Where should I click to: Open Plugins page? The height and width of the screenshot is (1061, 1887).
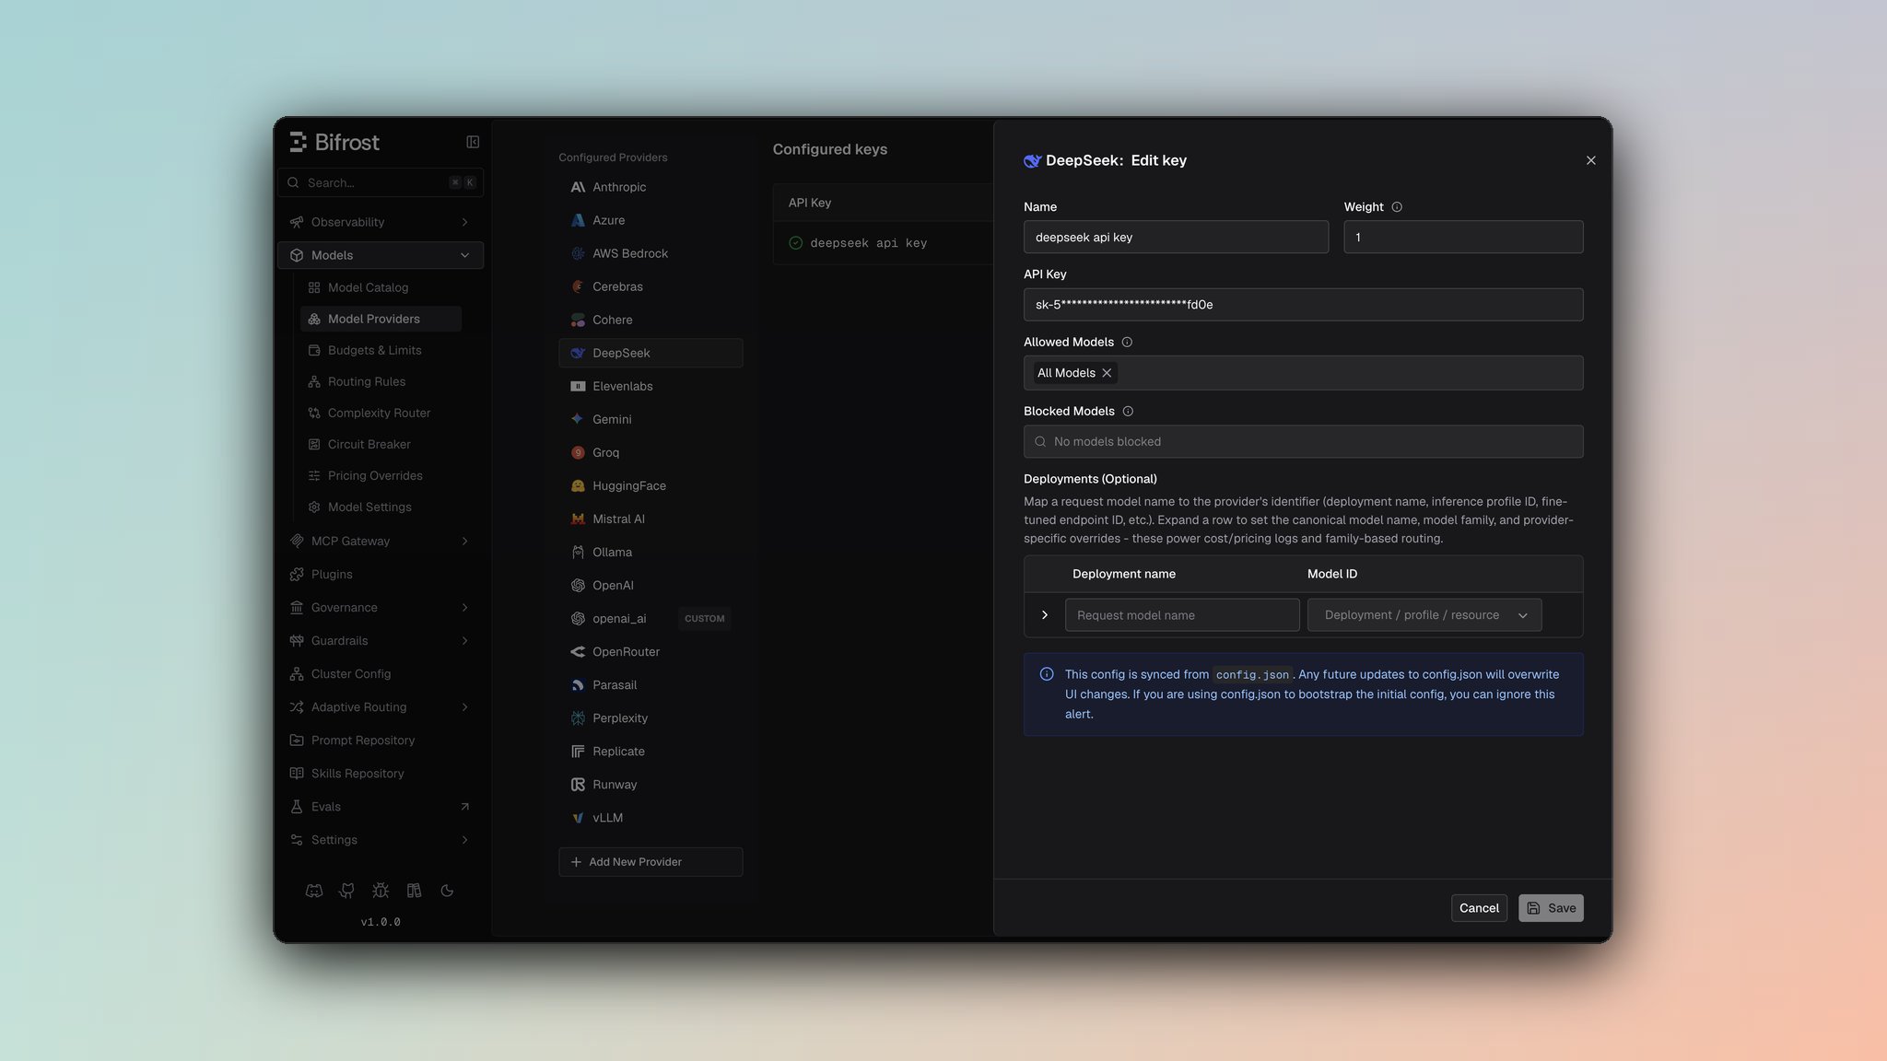(381, 574)
